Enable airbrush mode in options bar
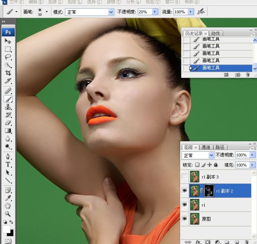The image size is (257, 244). coord(201,12)
